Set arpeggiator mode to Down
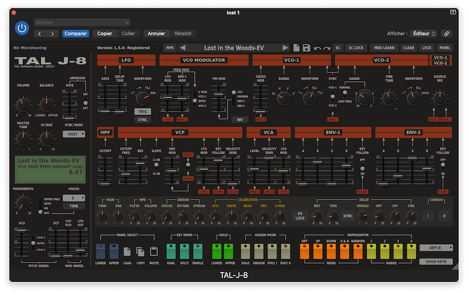Screen dimensions: 468x293 coord(331,252)
